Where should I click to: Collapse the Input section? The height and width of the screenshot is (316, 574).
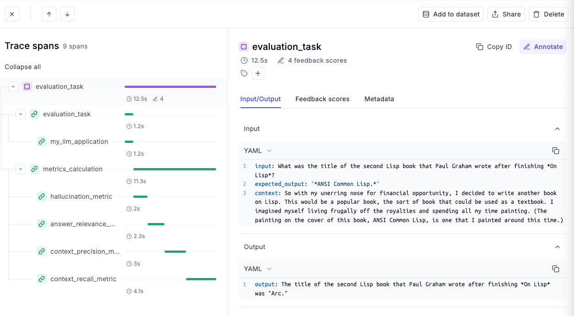(x=558, y=129)
